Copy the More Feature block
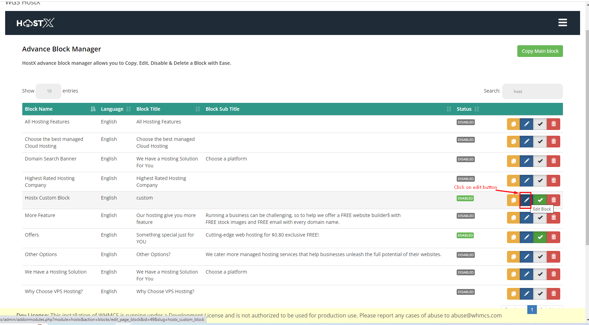589x325 pixels. pos(513,218)
